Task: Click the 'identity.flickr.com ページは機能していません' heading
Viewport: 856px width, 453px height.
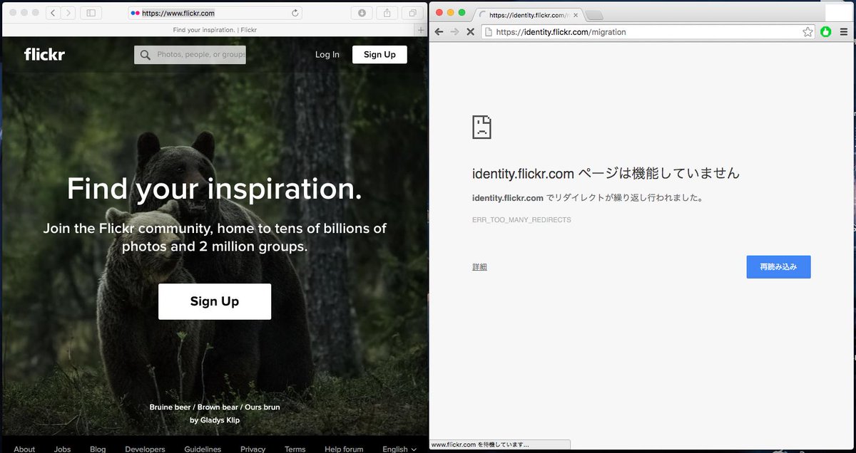Action: [606, 173]
